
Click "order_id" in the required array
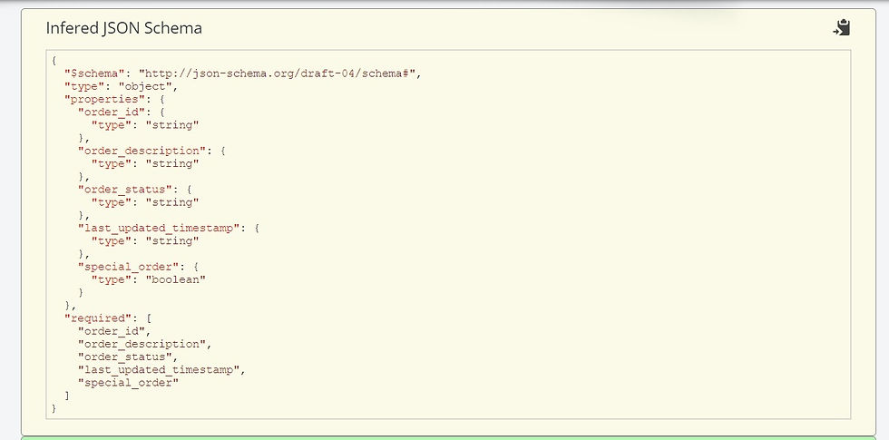(114, 331)
